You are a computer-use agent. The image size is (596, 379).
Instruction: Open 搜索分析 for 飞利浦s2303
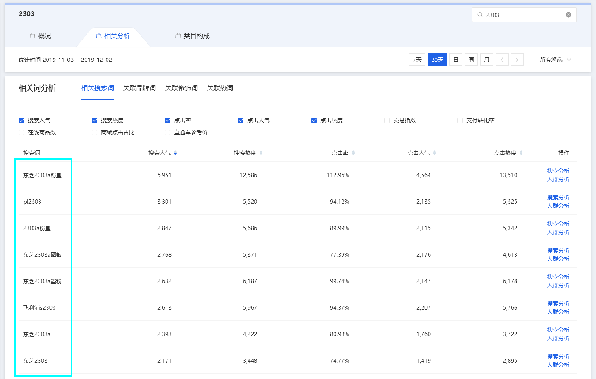[x=558, y=304]
